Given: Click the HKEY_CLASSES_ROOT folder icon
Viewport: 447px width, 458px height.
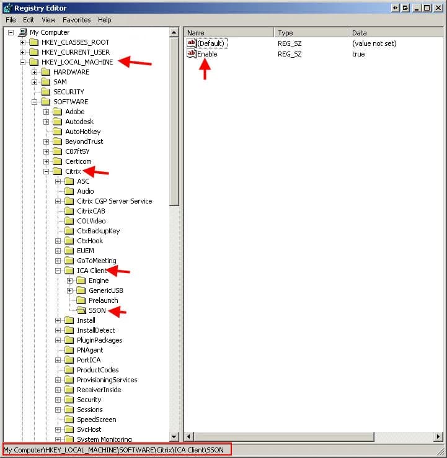Looking at the screenshot, I should click(34, 42).
